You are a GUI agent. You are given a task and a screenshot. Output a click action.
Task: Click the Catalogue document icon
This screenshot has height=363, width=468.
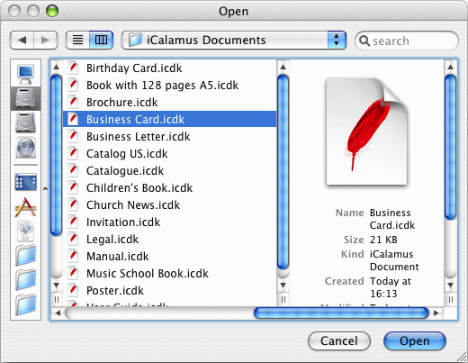[x=73, y=170]
